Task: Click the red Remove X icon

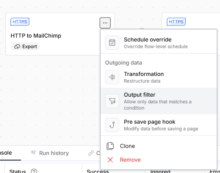Action: (110, 160)
